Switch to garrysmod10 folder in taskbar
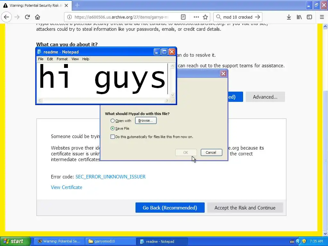328x246 pixels. click(110, 242)
